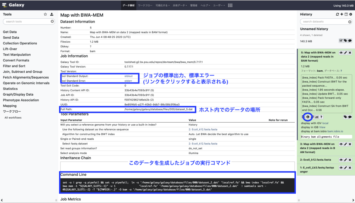Visualize dataset 5 with chart icon
The width and height of the screenshot is (355, 203).
(317, 117)
